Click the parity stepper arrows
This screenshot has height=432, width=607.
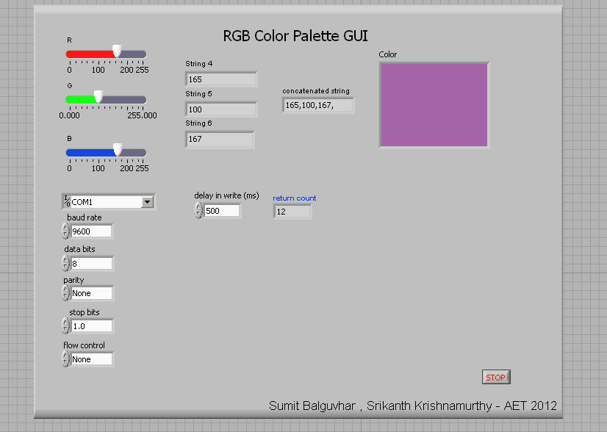pyautogui.click(x=65, y=292)
